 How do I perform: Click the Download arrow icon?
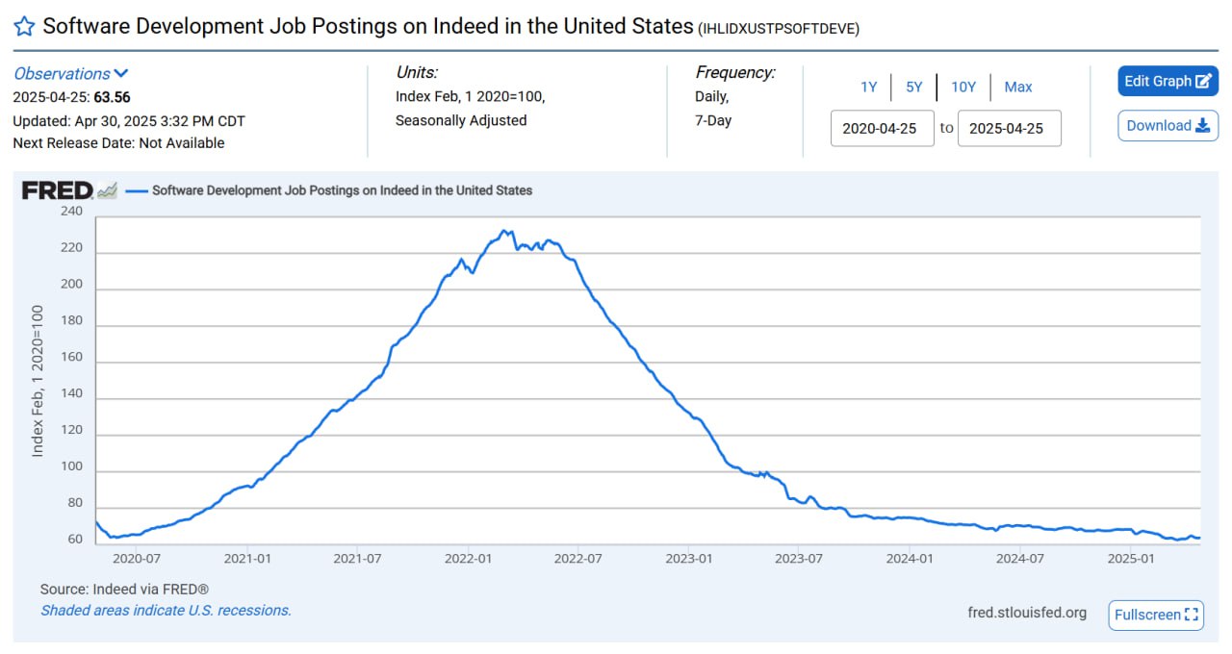tap(1202, 126)
